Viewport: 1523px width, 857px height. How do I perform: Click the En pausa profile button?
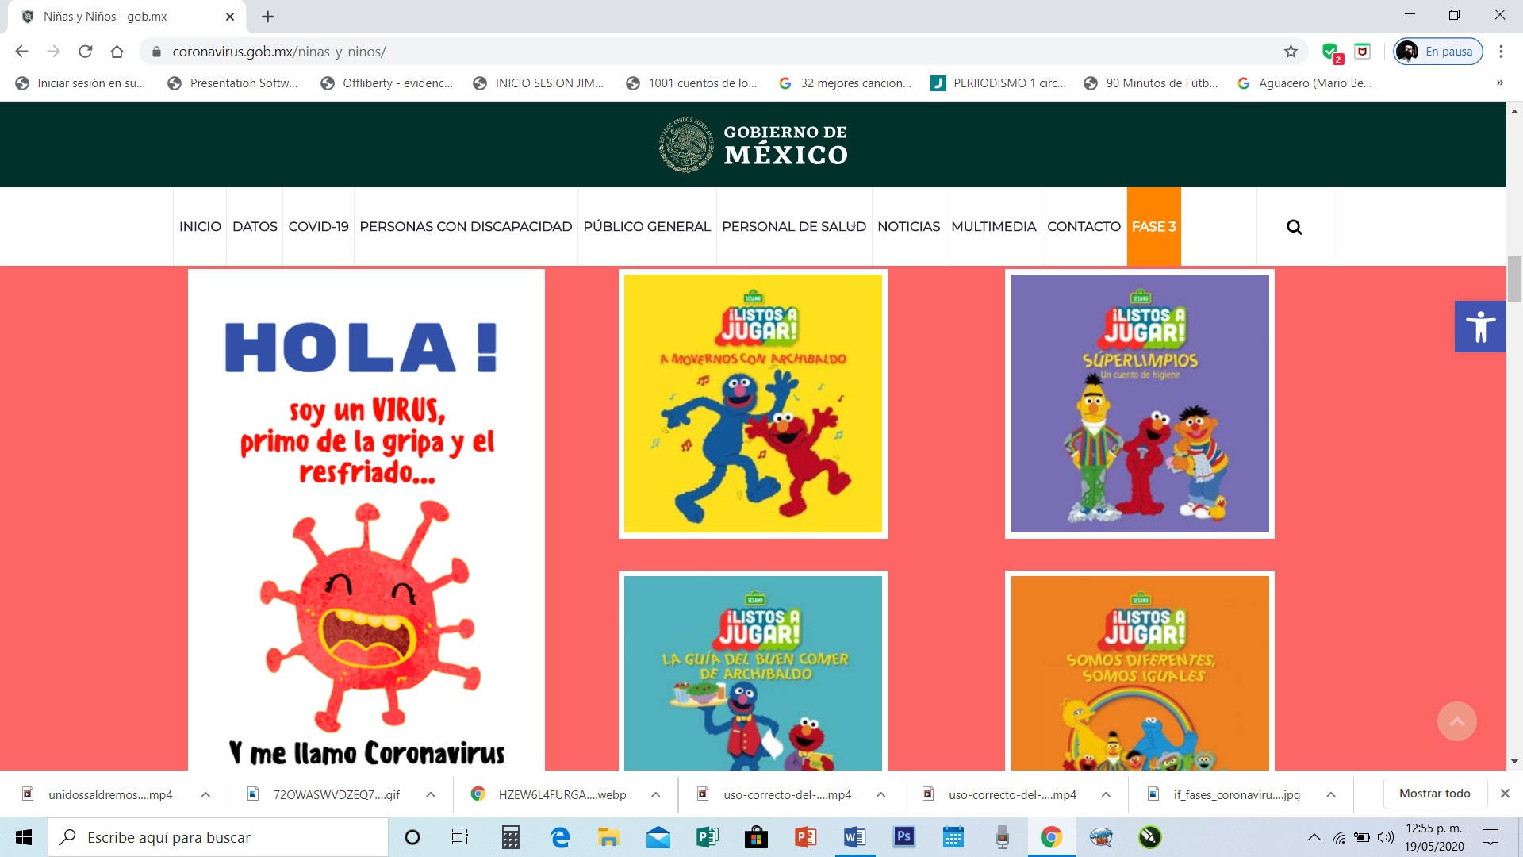tap(1438, 52)
